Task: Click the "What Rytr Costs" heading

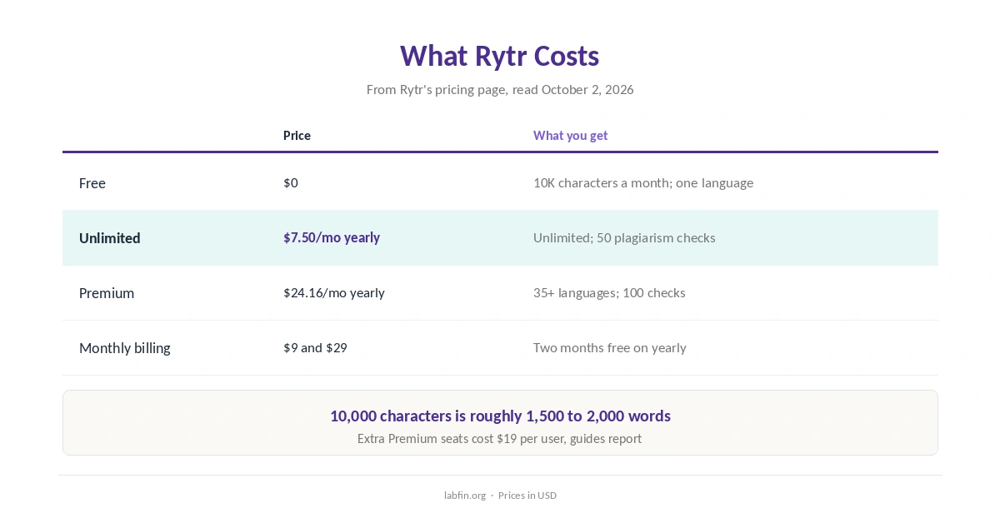Action: coord(500,56)
